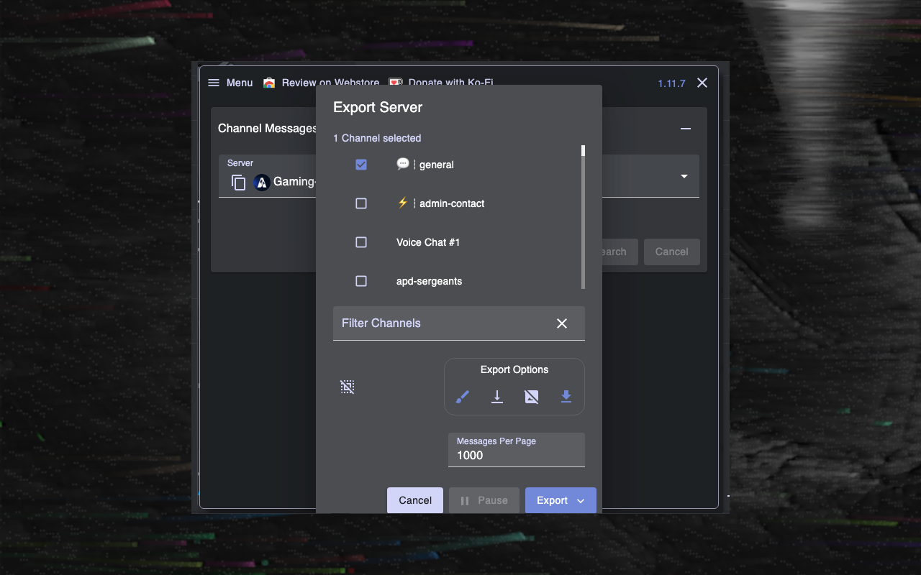Clear the Filter Channels field with X
This screenshot has width=921, height=575.
click(562, 323)
